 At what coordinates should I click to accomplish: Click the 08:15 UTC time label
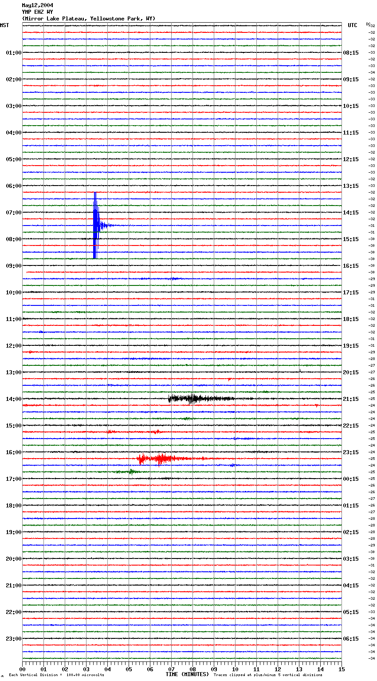click(x=351, y=53)
